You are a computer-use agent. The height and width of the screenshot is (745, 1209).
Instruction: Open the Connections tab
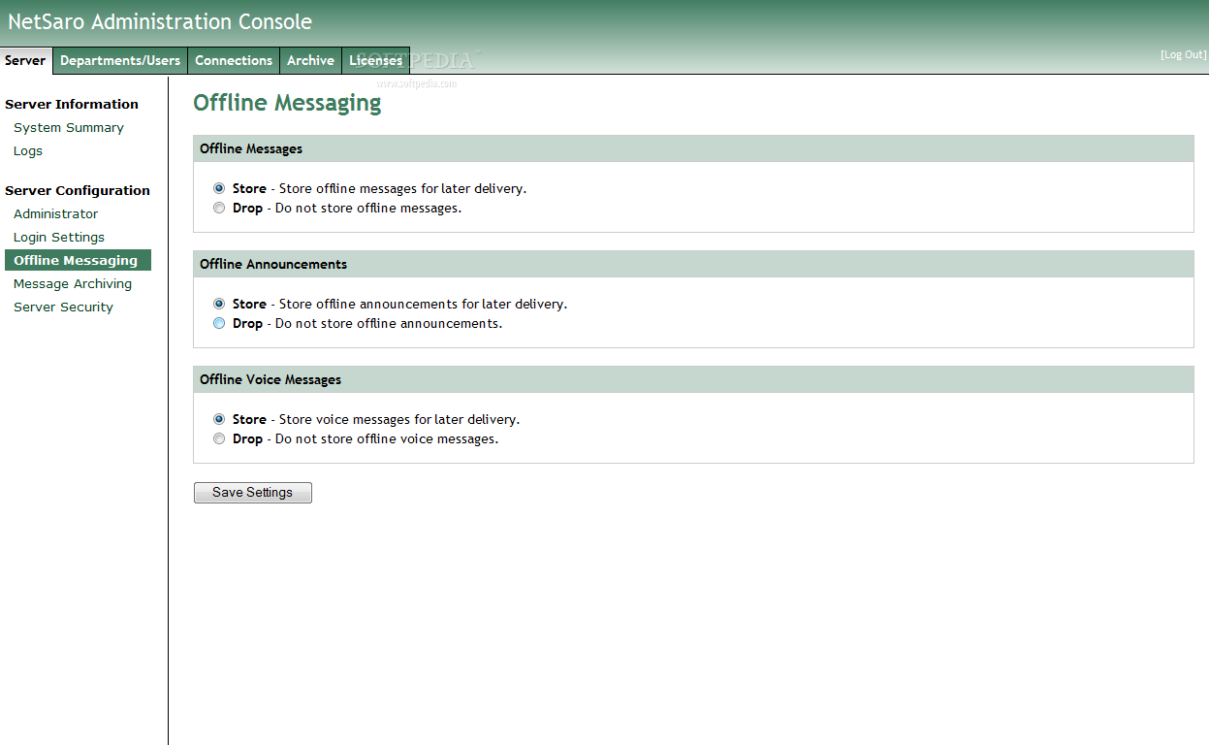[x=234, y=60]
